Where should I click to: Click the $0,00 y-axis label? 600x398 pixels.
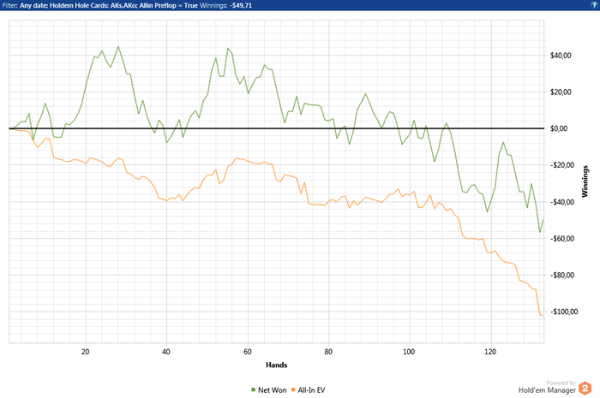coord(559,128)
